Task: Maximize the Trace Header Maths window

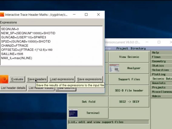Action: [86, 15]
